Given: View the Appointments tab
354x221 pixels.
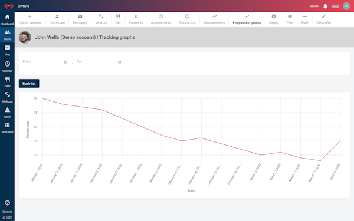Looking at the screenshot, I should pyautogui.click(x=160, y=19).
